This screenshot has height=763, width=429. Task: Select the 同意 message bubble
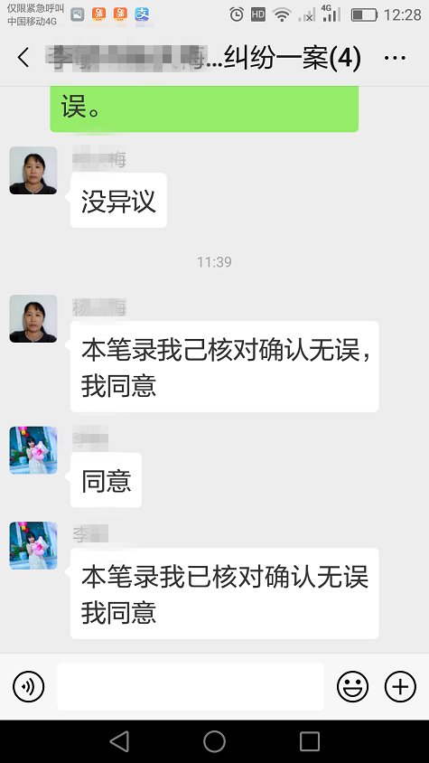point(106,480)
